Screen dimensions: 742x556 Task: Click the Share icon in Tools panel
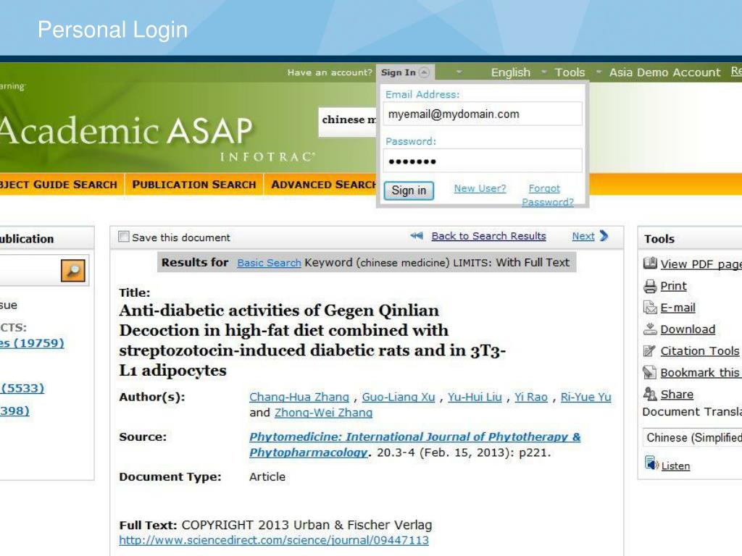click(x=650, y=394)
